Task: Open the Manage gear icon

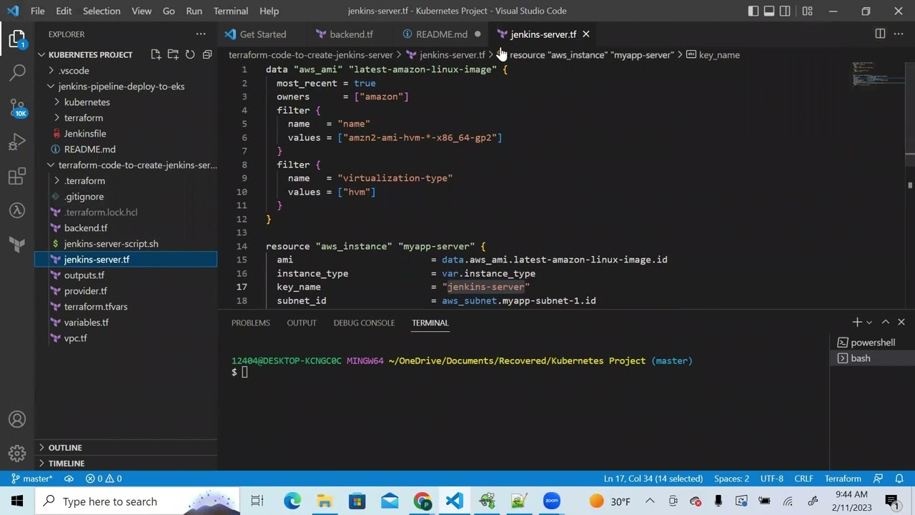Action: [17, 453]
